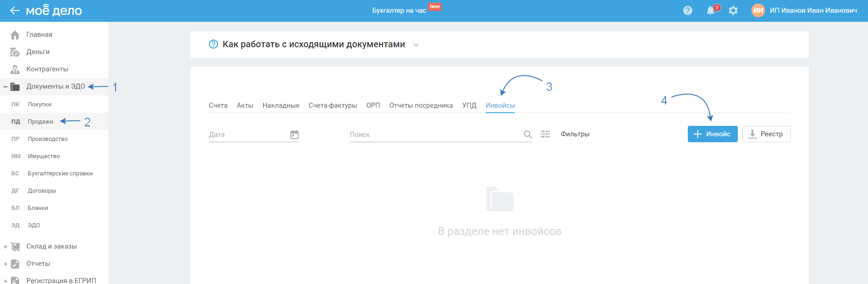The width and height of the screenshot is (868, 284).
Task: Expand Регистрация в ЕГРИП with plus sign
Action: 5,281
